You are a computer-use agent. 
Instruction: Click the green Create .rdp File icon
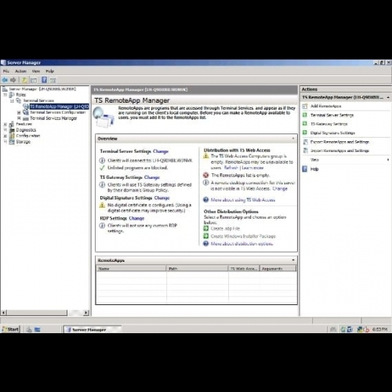[206, 228]
